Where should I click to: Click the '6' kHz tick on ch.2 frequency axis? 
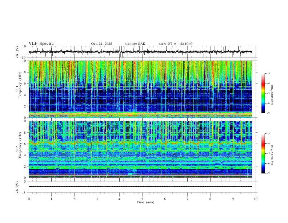25,144
